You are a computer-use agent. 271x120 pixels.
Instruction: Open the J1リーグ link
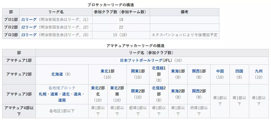[x=29, y=19]
